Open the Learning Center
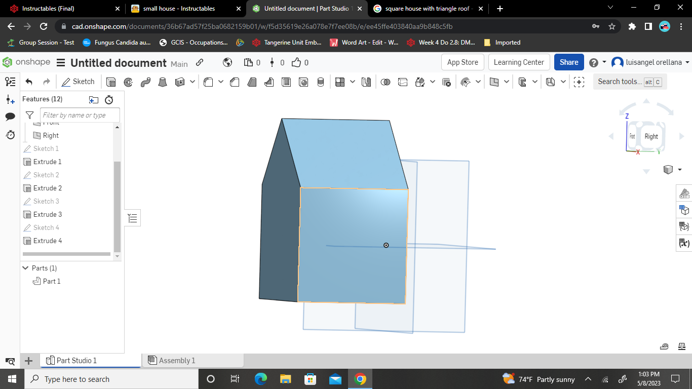692x389 pixels. (x=519, y=62)
